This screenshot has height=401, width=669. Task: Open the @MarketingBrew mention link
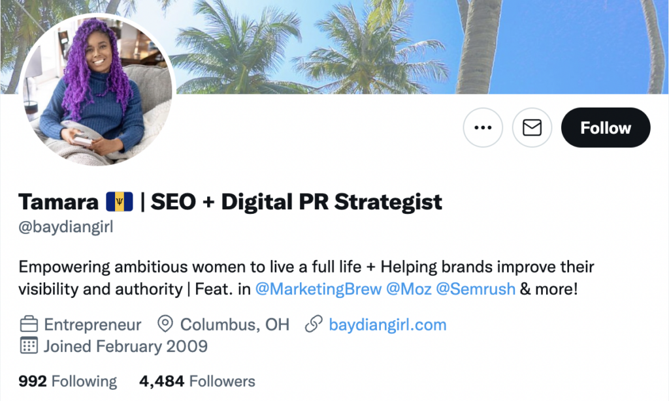318,289
